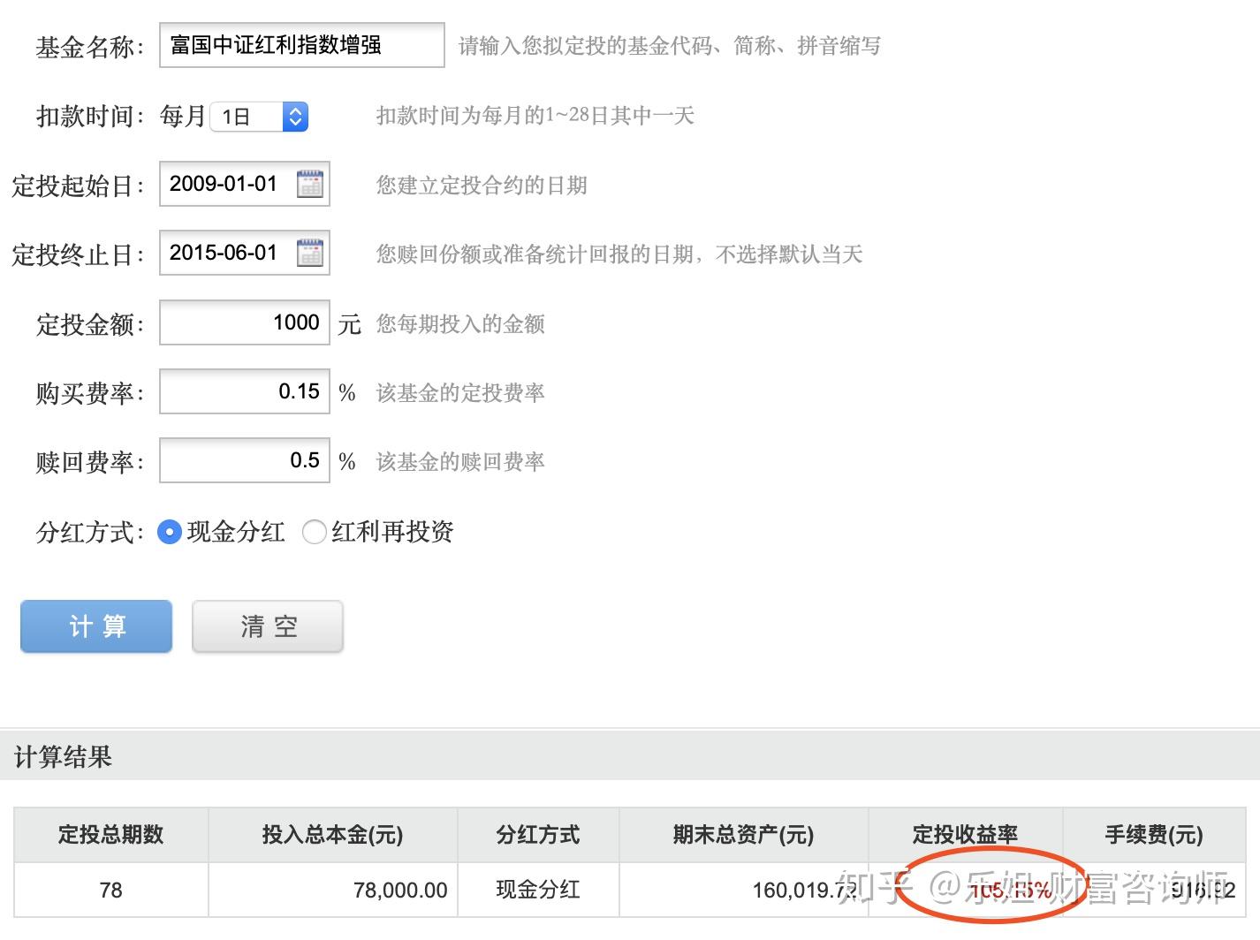The height and width of the screenshot is (940, 1260).
Task: Click the calendar icon beside 2015-06-01
Action: tap(308, 253)
